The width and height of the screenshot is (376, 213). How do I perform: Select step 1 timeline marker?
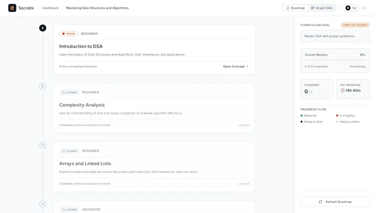[43, 28]
